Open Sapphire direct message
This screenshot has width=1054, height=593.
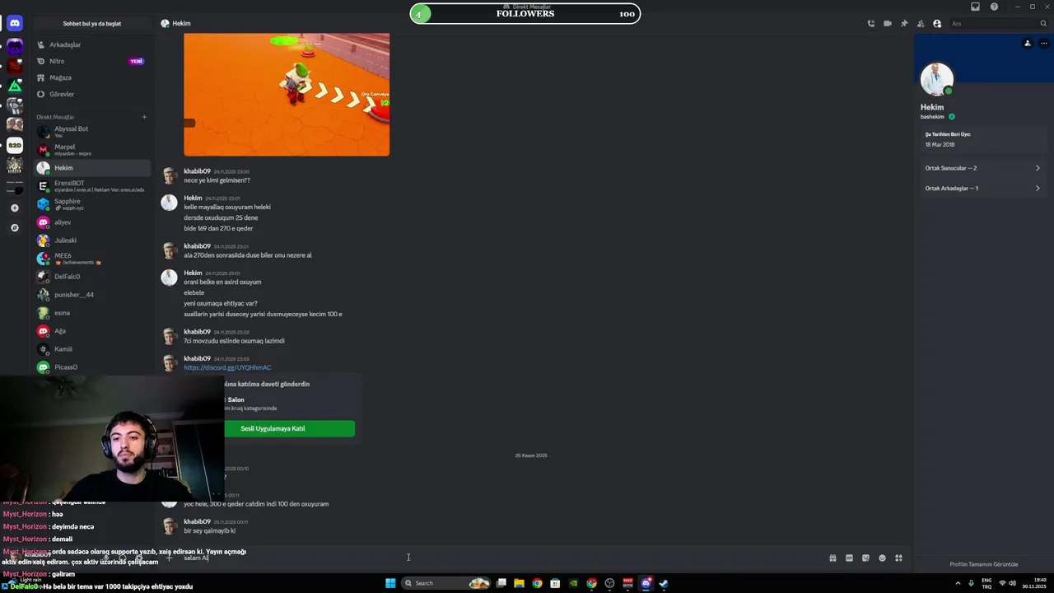(x=92, y=203)
